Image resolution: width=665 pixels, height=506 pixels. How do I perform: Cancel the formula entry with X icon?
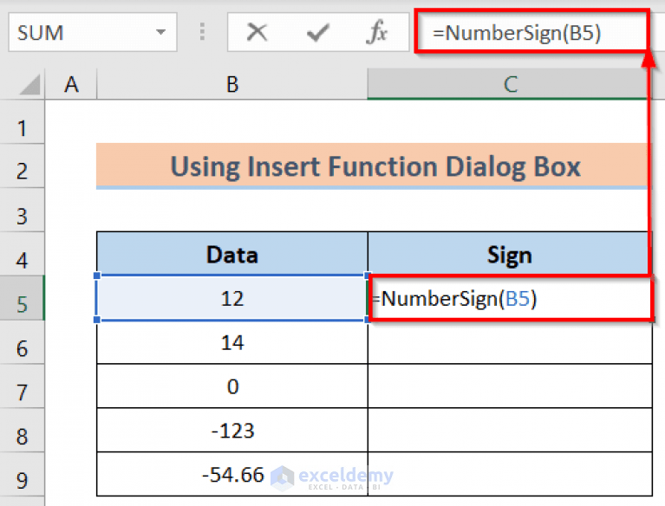click(x=257, y=32)
